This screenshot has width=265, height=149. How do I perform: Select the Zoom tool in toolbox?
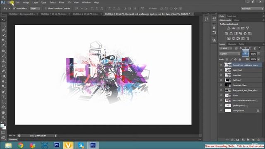[x=3, y=118]
